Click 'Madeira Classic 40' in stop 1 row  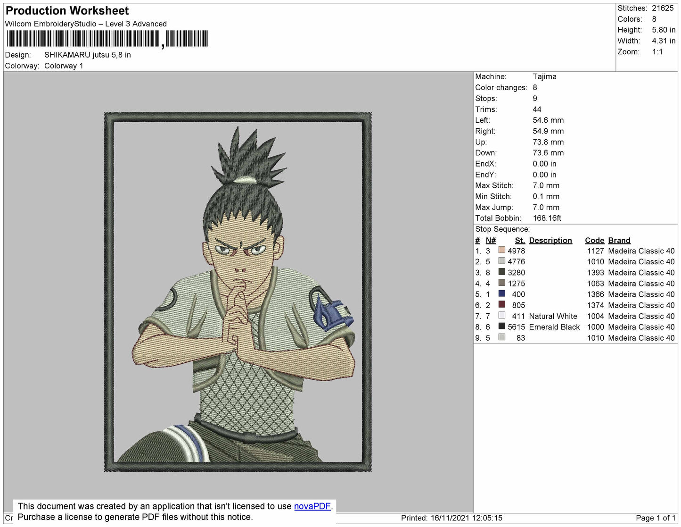(641, 251)
